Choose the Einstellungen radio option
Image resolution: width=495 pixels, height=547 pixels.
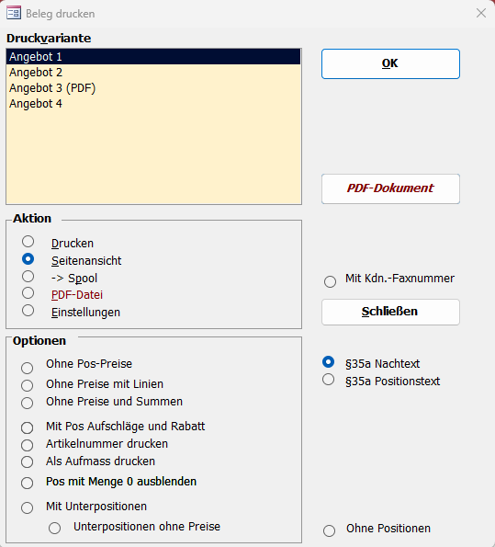[x=28, y=311]
